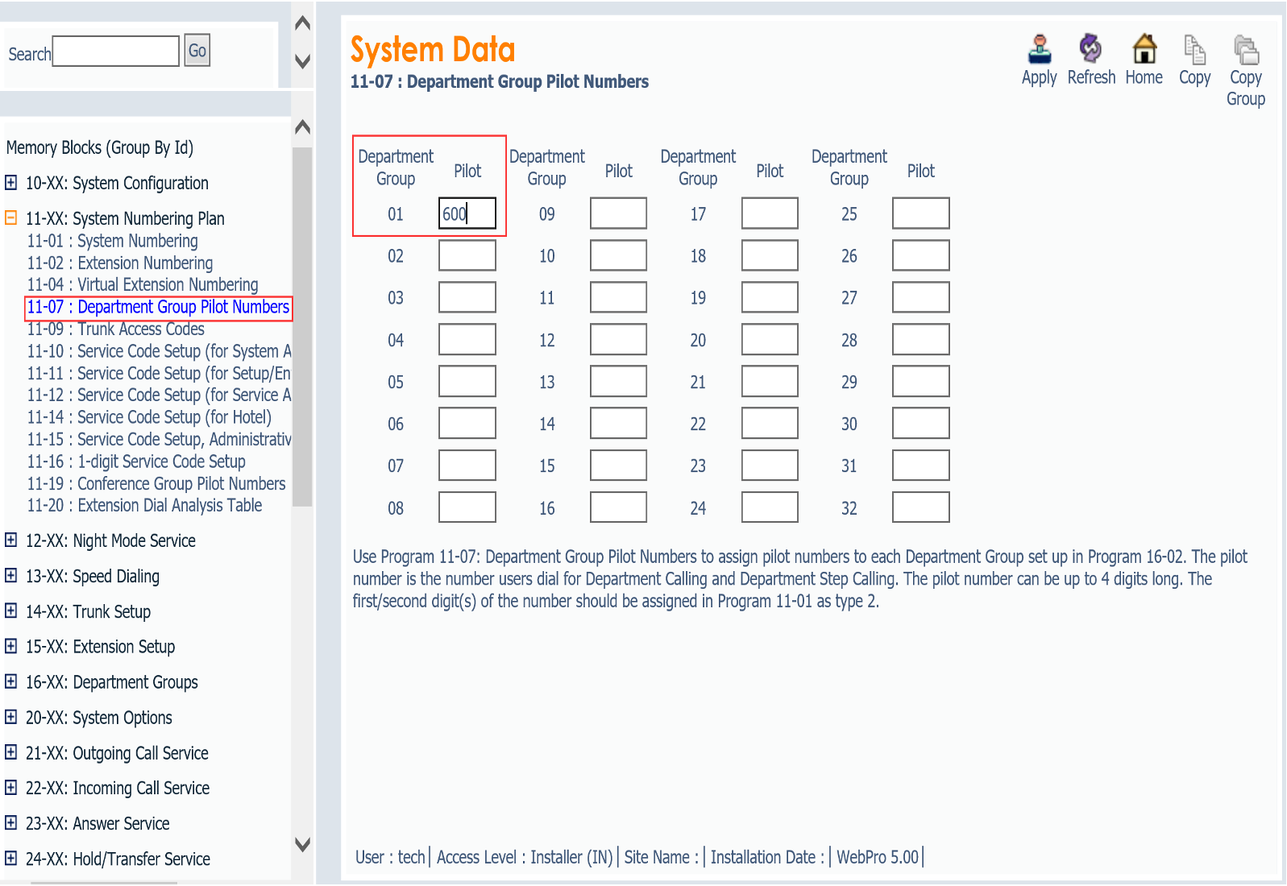Open 11-04 : Virtual Extension Numbering
The width and height of the screenshot is (1287, 886).
coord(143,284)
